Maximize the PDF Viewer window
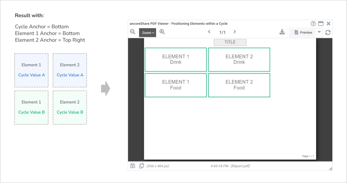The height and width of the screenshot is (183, 347). pyautogui.click(x=321, y=24)
